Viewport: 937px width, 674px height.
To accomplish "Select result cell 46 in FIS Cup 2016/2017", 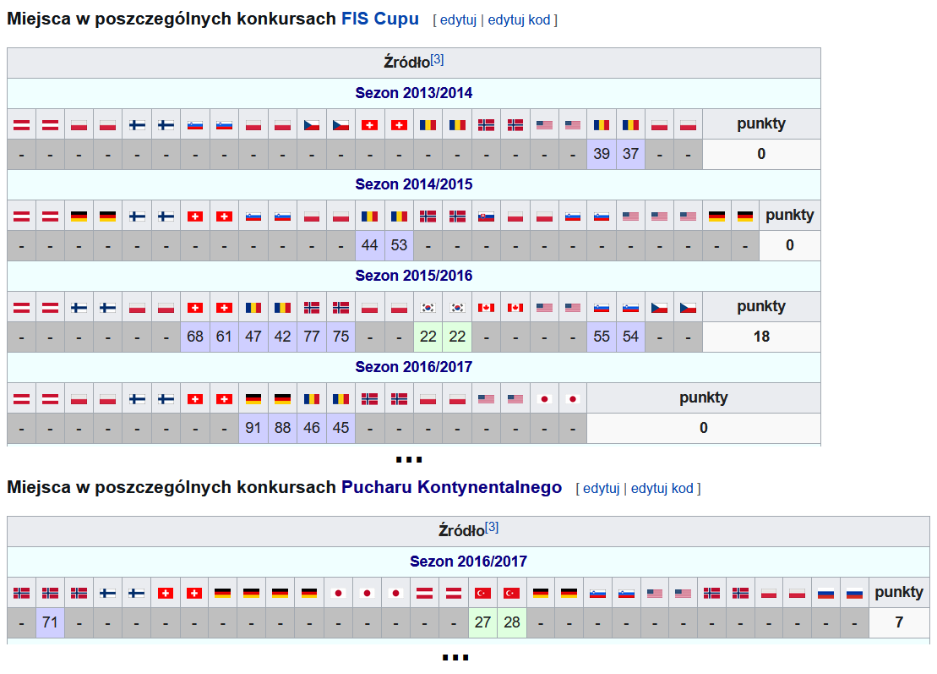I will point(311,428).
